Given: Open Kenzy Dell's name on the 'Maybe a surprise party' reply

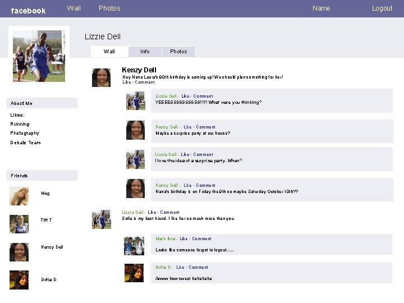Looking at the screenshot, I should pos(167,127).
